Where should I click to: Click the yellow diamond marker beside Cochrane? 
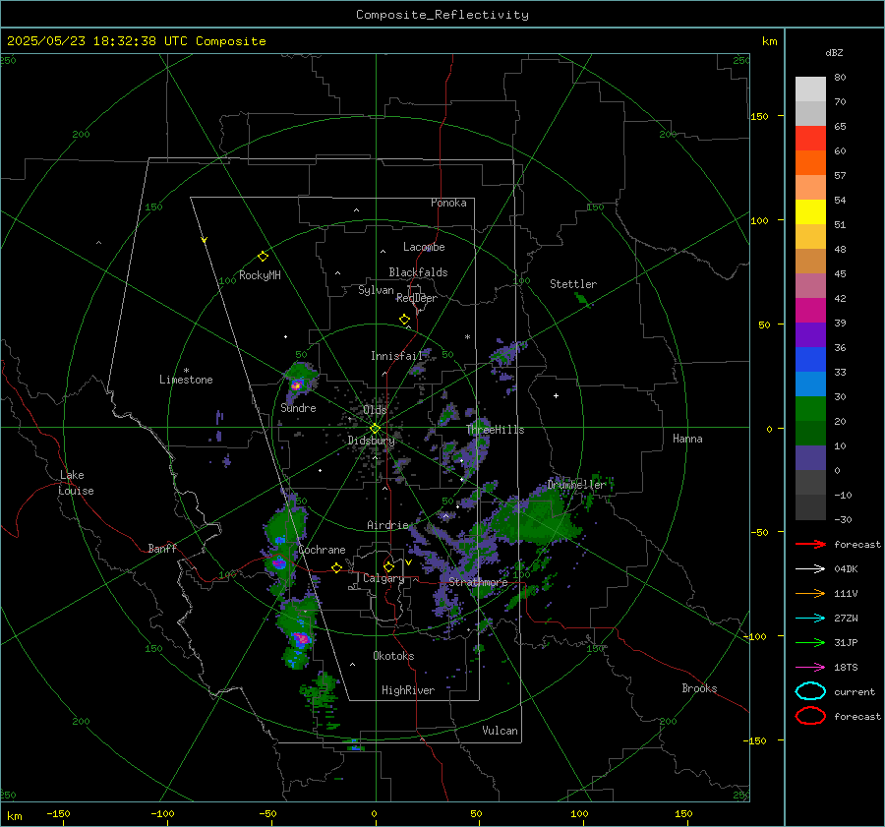click(337, 567)
